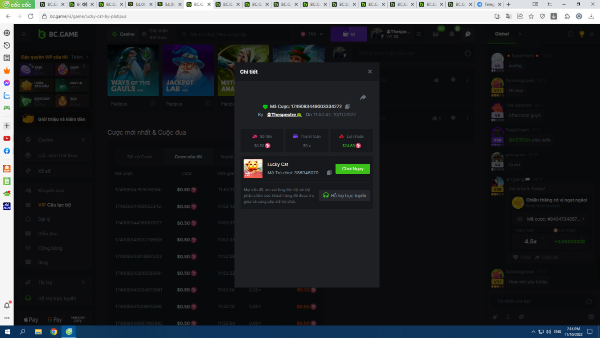This screenshot has width=600, height=338.
Task: Close the Chi tiết dialog
Action: [370, 72]
